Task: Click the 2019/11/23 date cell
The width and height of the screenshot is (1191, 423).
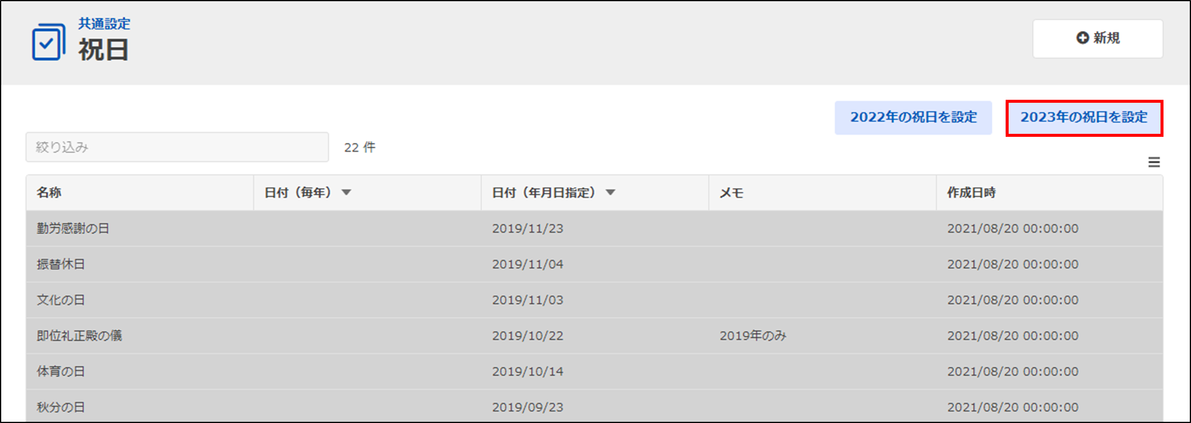Action: [x=527, y=228]
